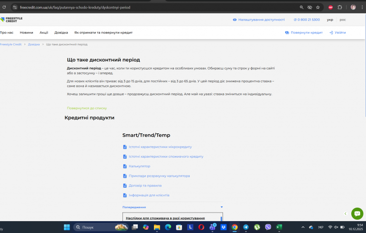
Task: Open the zoom magnifier icon in address bar
Action: (x=302, y=7)
